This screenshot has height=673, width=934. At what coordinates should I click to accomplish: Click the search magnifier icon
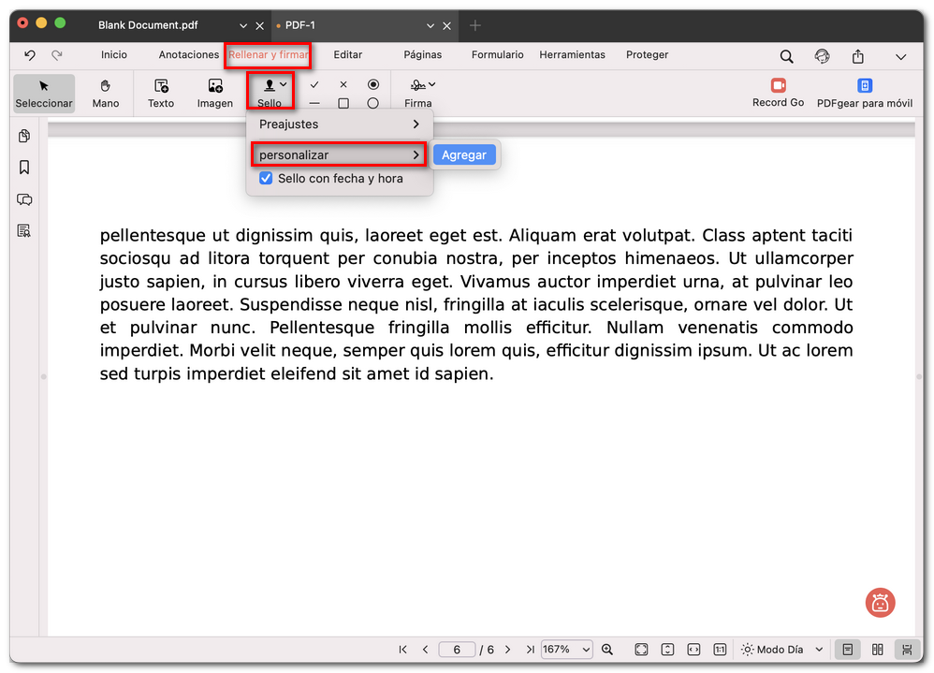[786, 56]
